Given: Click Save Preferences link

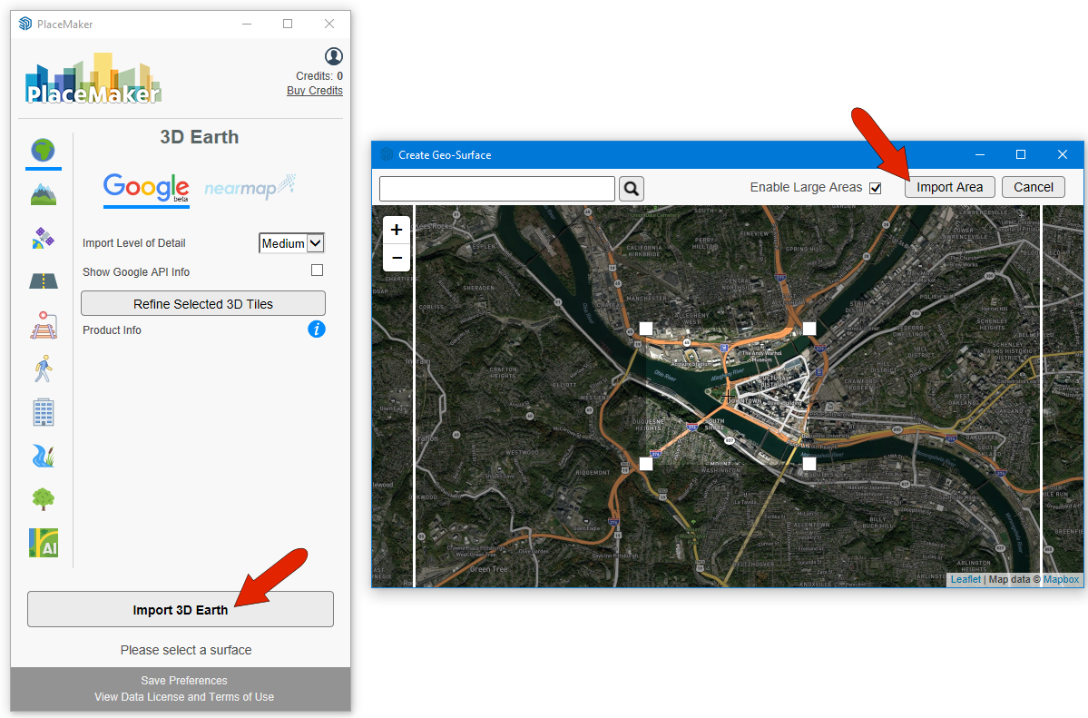Looking at the screenshot, I should 184,681.
